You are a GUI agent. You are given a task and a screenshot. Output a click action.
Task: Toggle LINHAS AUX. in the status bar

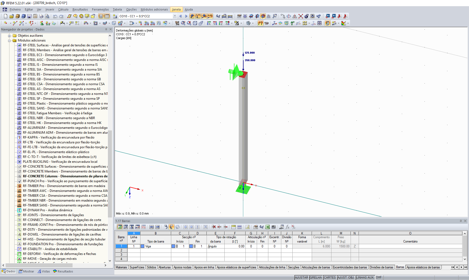coord(365,278)
